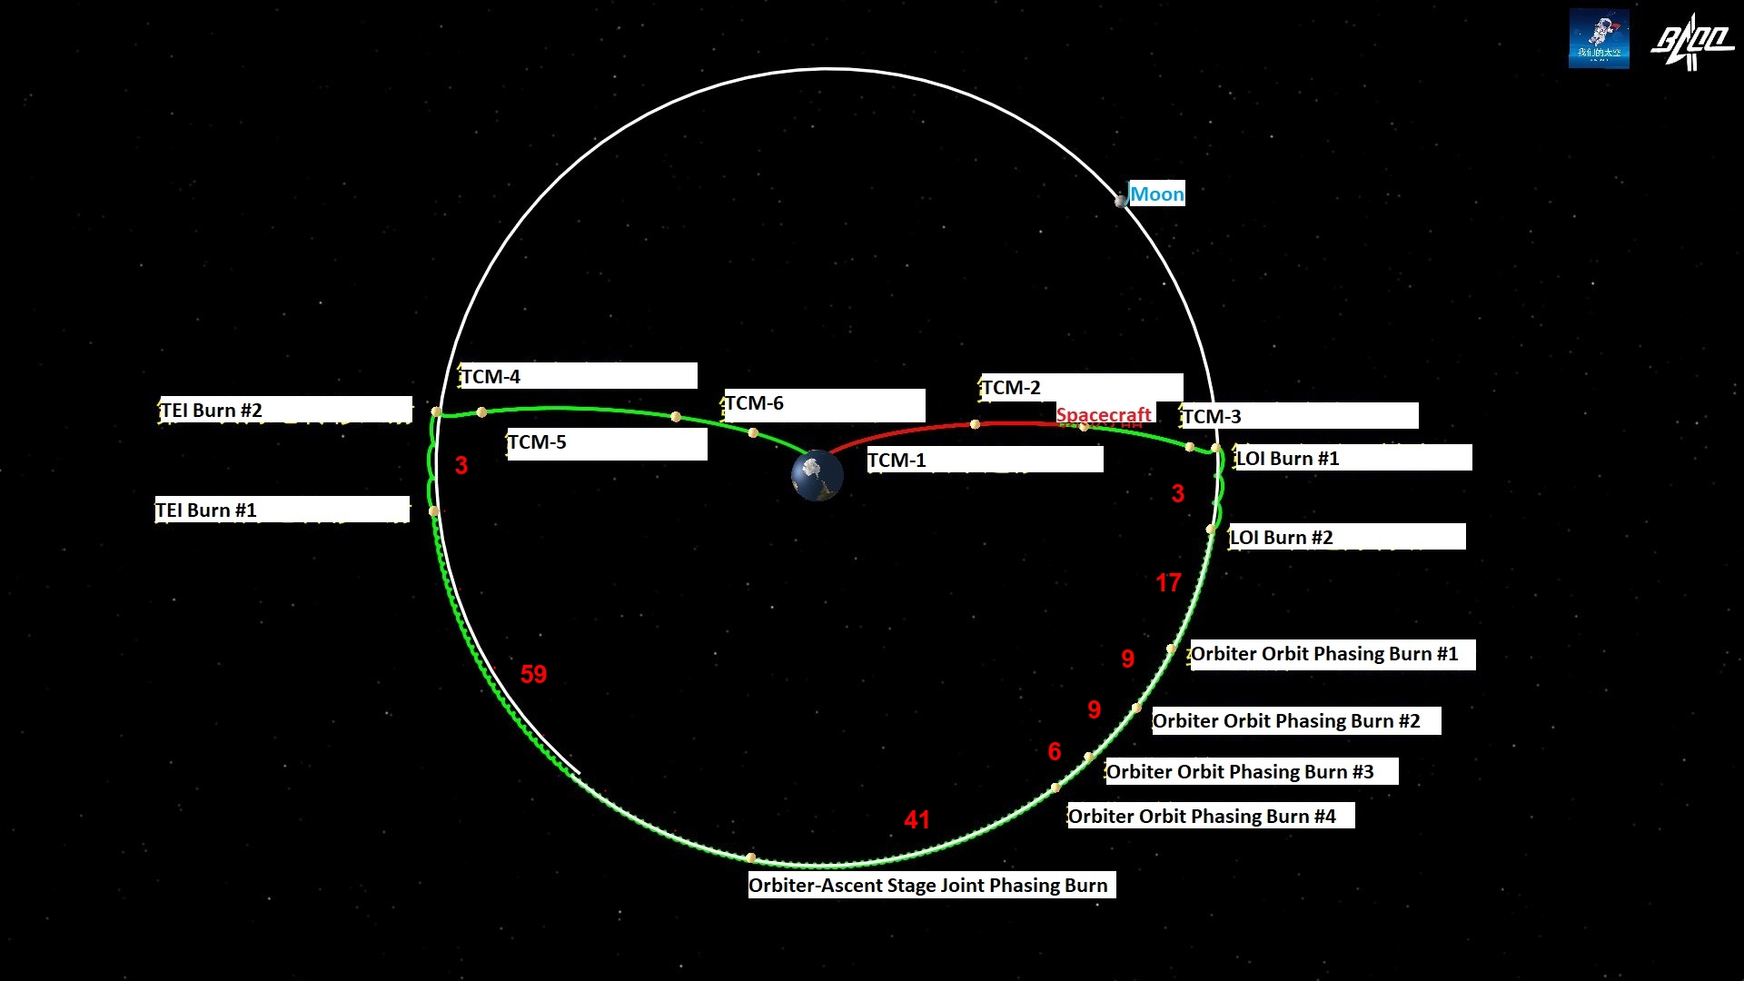Viewport: 1744px width, 981px height.
Task: Click the TEI Burn #1 label
Action: (282, 510)
